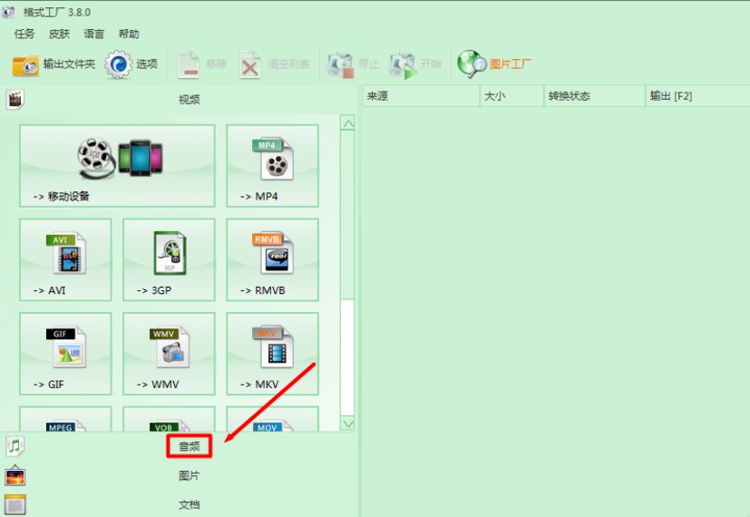Screen dimensions: 750x517
Task: Choose the MOV conversion tile
Action: pos(272,419)
